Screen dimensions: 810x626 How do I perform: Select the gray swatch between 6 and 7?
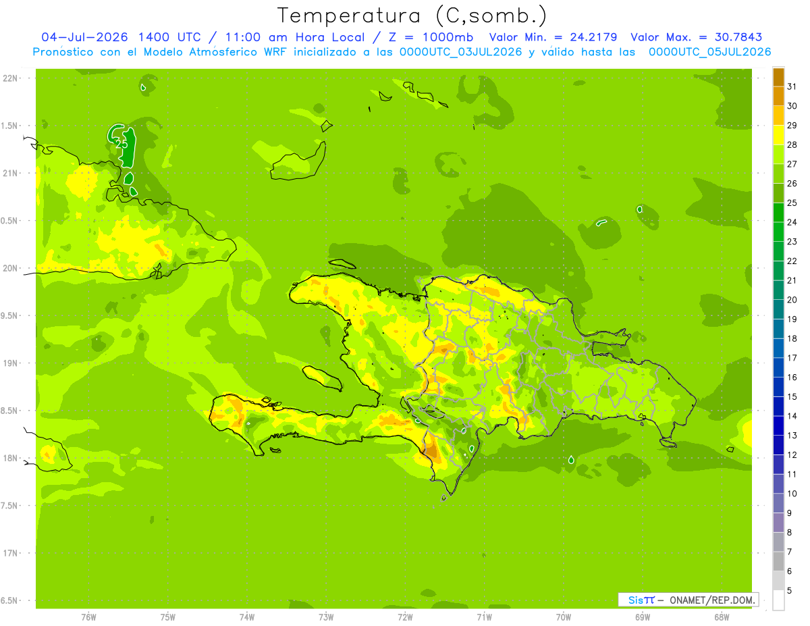point(778,562)
